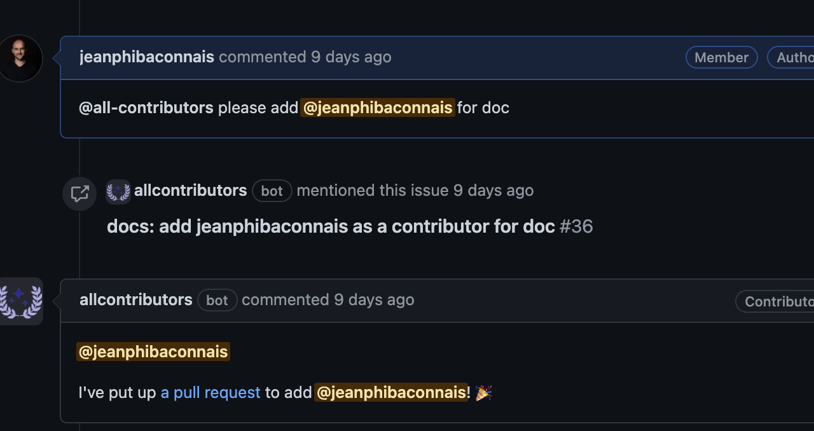Click the #36 pull request number
This screenshot has width=814, height=431.
(x=576, y=226)
